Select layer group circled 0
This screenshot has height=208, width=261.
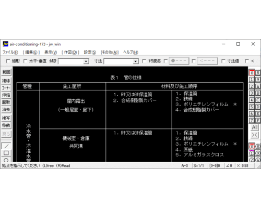click(252, 147)
